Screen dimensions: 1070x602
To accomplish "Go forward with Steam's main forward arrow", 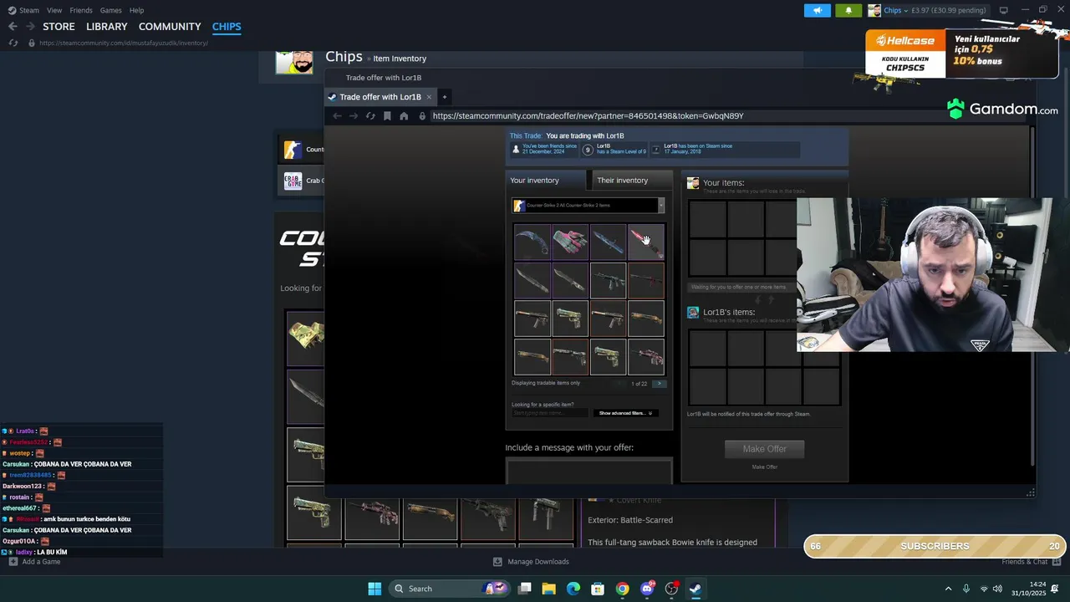I will [x=30, y=27].
